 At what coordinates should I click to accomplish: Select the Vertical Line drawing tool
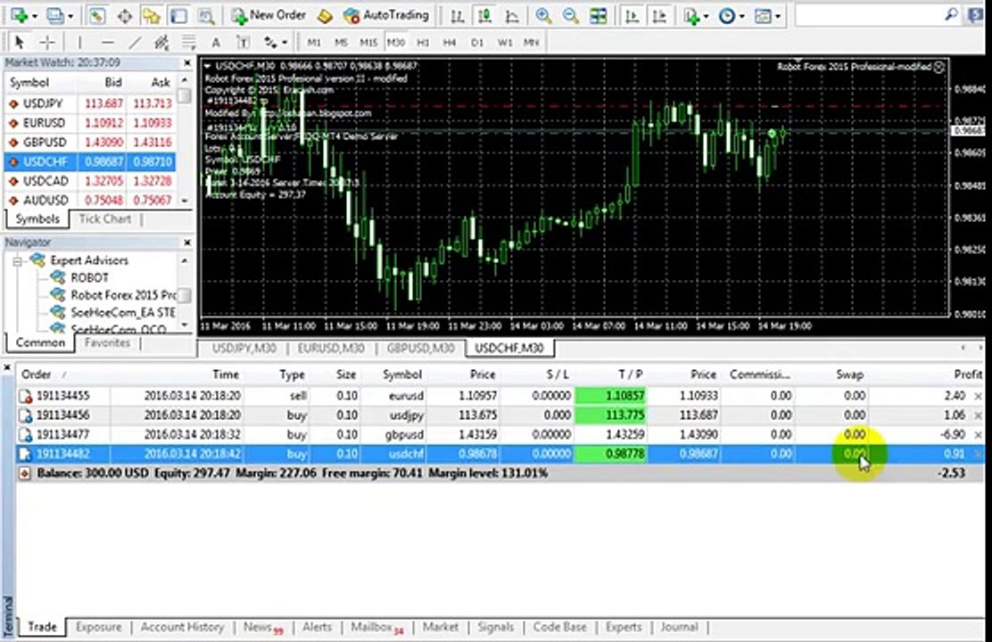[79, 43]
